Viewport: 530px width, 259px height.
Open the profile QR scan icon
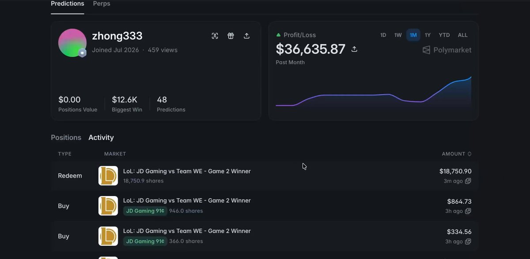pyautogui.click(x=215, y=36)
